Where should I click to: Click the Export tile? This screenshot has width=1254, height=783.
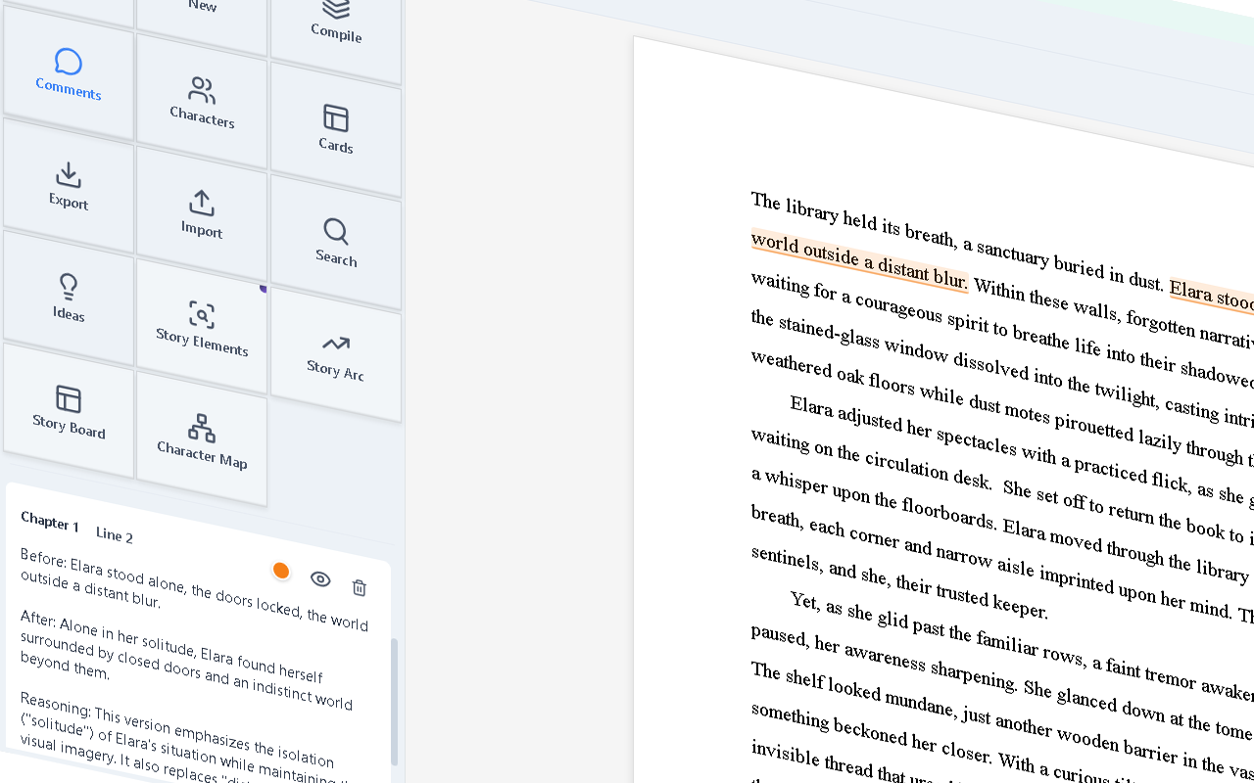(x=69, y=186)
